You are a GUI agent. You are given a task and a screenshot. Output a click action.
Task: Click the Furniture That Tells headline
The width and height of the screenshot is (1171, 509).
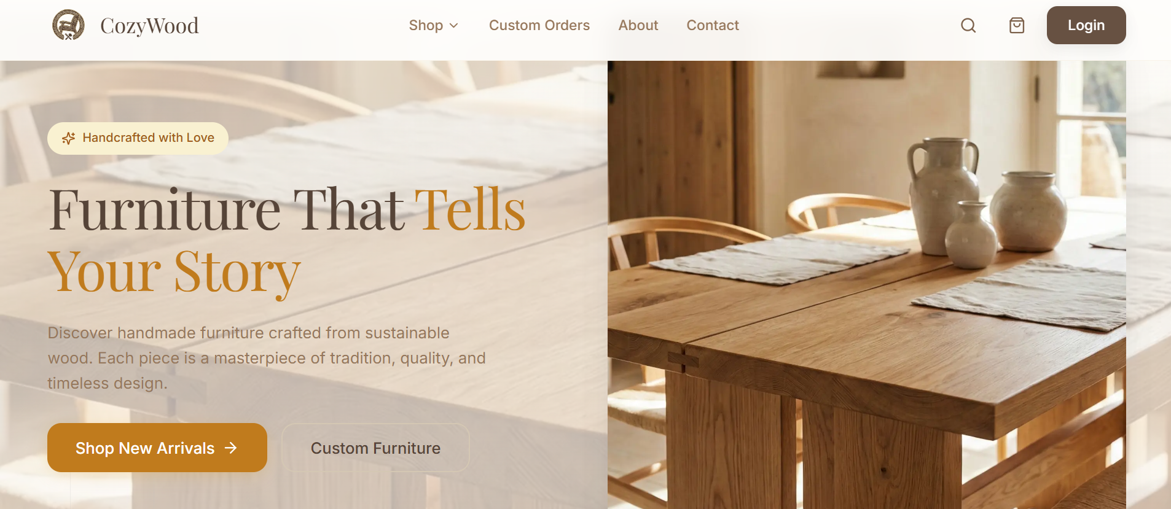(287, 209)
